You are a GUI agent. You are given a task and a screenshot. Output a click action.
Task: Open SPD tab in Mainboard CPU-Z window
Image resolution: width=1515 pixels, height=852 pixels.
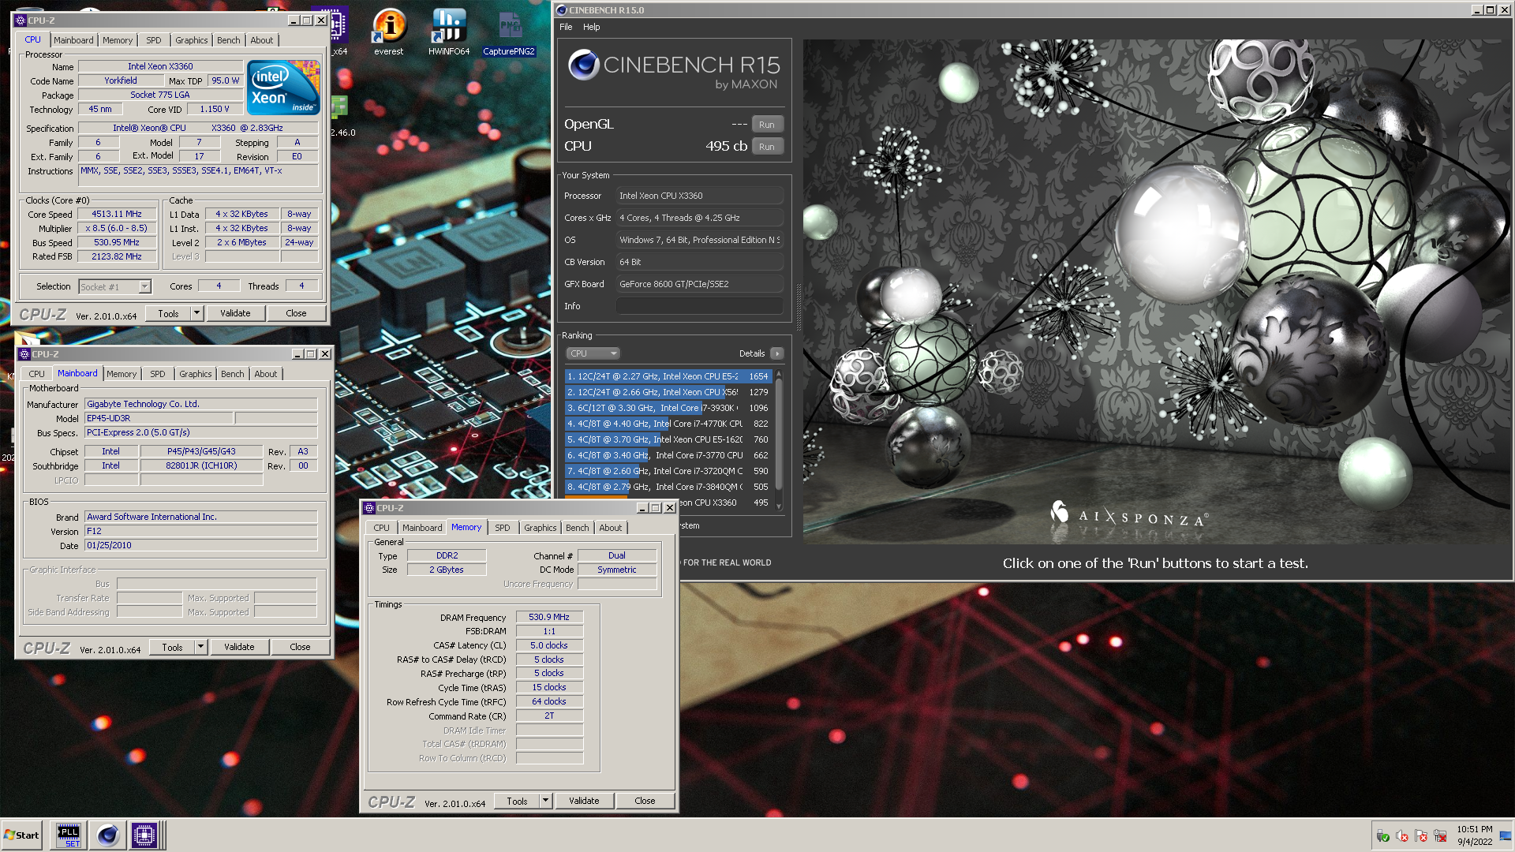158,374
